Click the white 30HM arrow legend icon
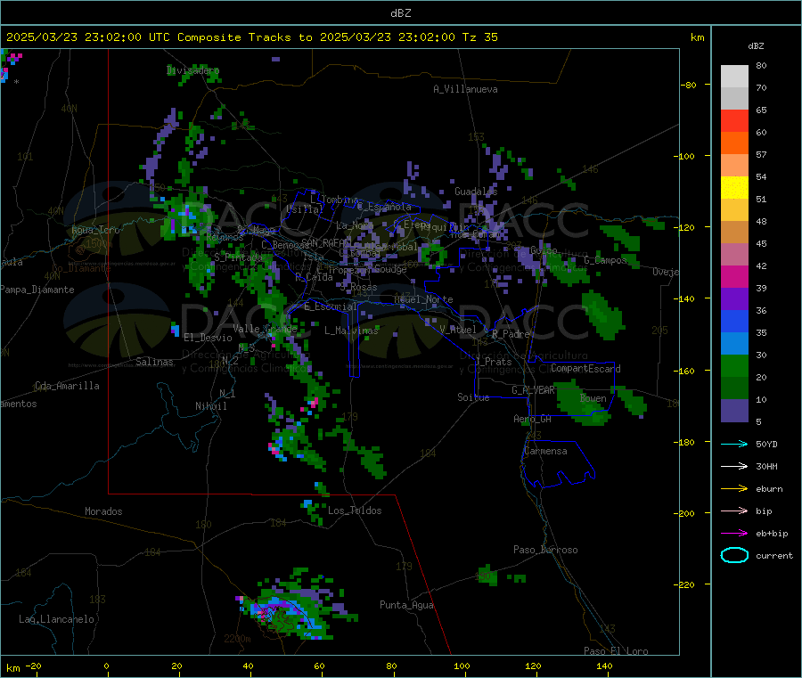802x678 pixels. (734, 466)
